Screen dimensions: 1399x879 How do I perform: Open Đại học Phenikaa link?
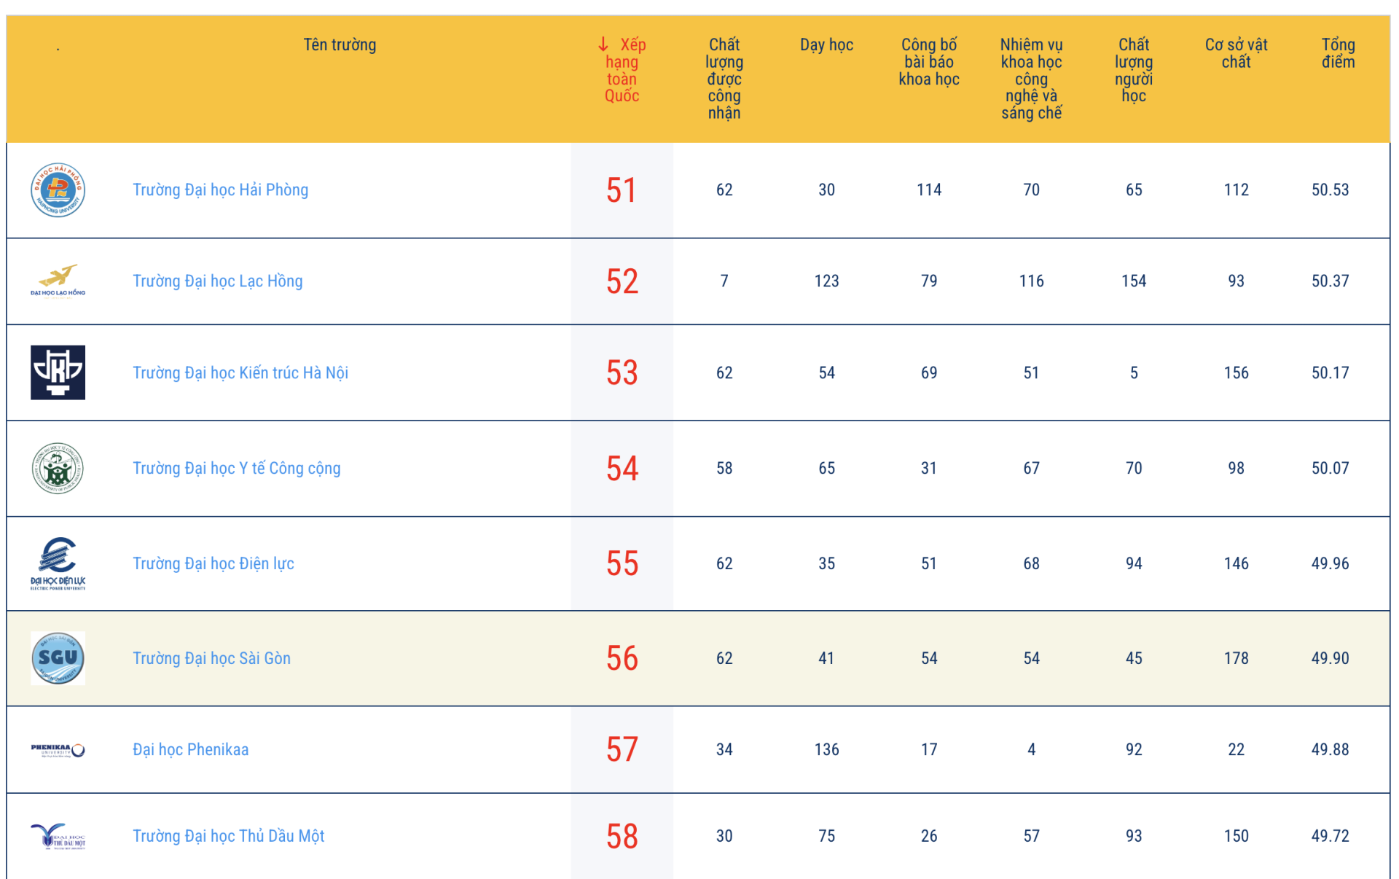pyautogui.click(x=190, y=750)
